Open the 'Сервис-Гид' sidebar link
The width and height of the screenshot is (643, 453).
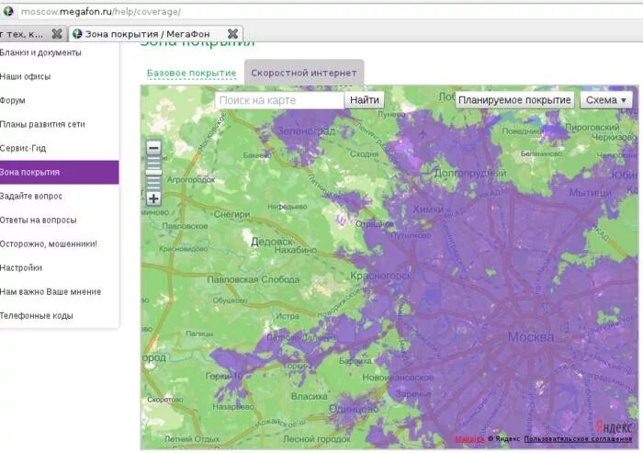(x=23, y=148)
